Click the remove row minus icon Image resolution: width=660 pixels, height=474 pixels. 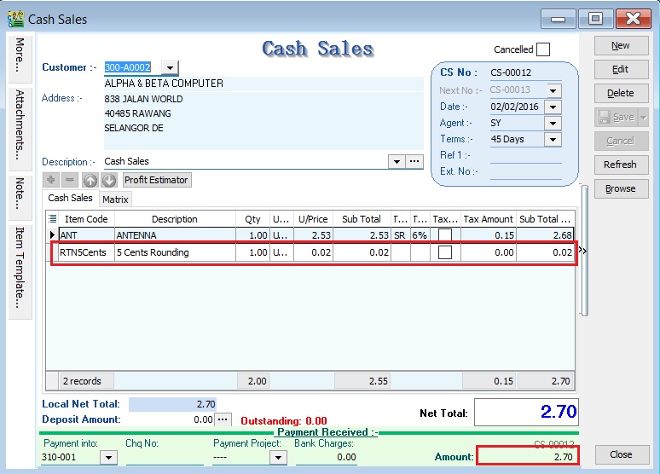(x=70, y=180)
